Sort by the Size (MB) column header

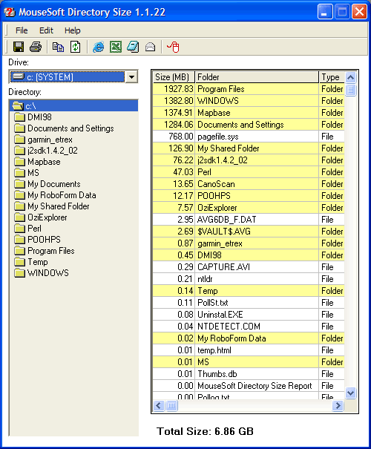[x=174, y=77]
